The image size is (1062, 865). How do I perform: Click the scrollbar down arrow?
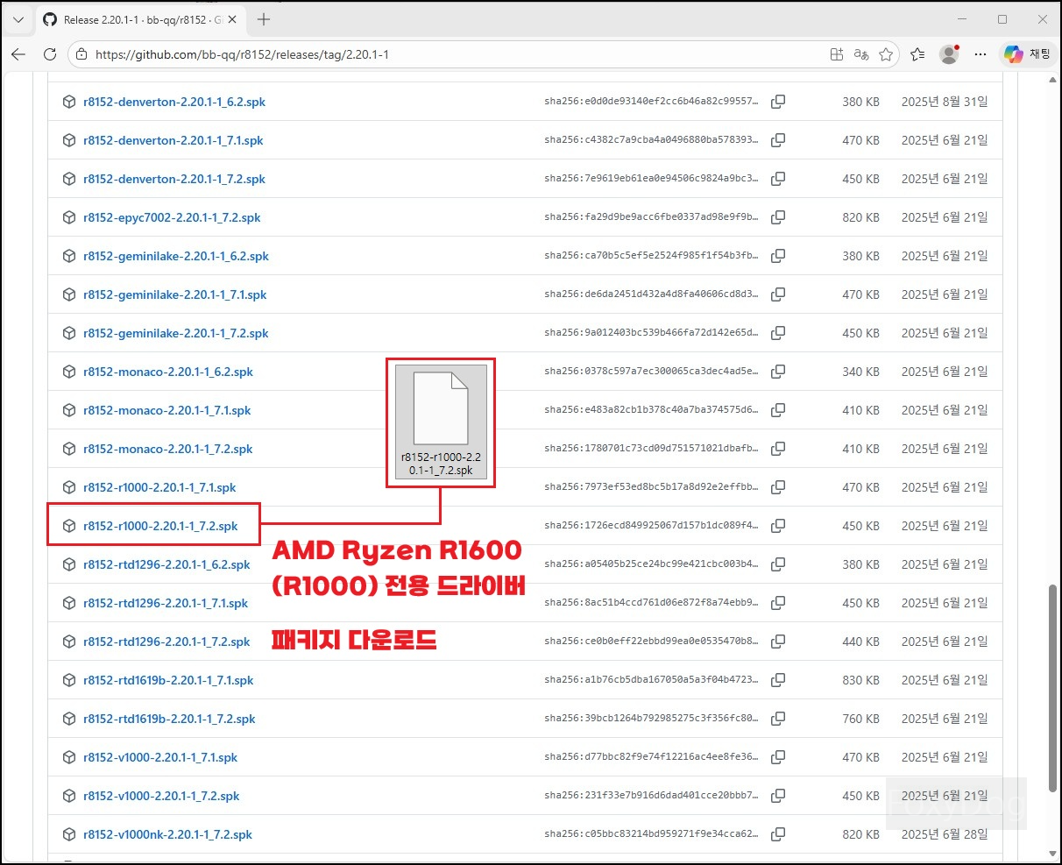point(1053,853)
